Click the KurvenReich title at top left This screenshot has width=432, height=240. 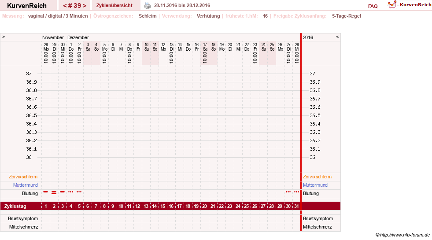[x=27, y=6]
